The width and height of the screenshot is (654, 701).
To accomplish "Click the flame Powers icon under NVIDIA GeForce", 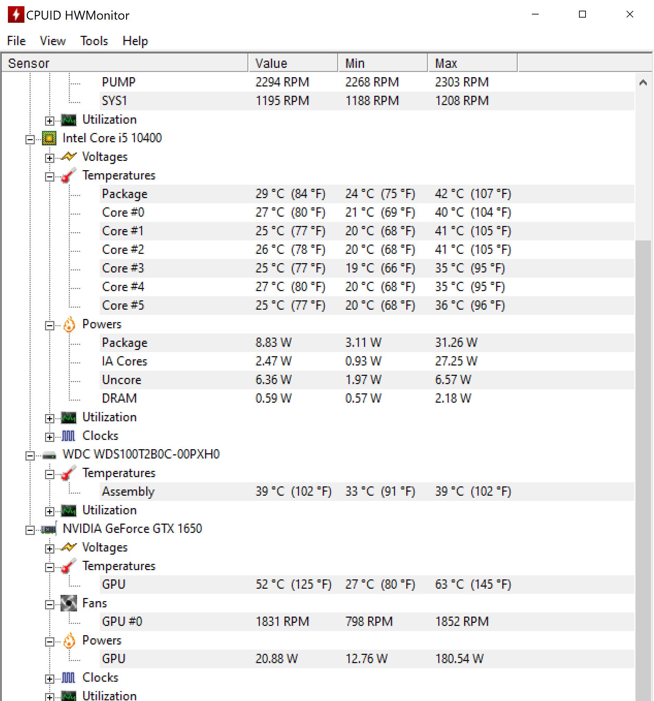I will (69, 641).
